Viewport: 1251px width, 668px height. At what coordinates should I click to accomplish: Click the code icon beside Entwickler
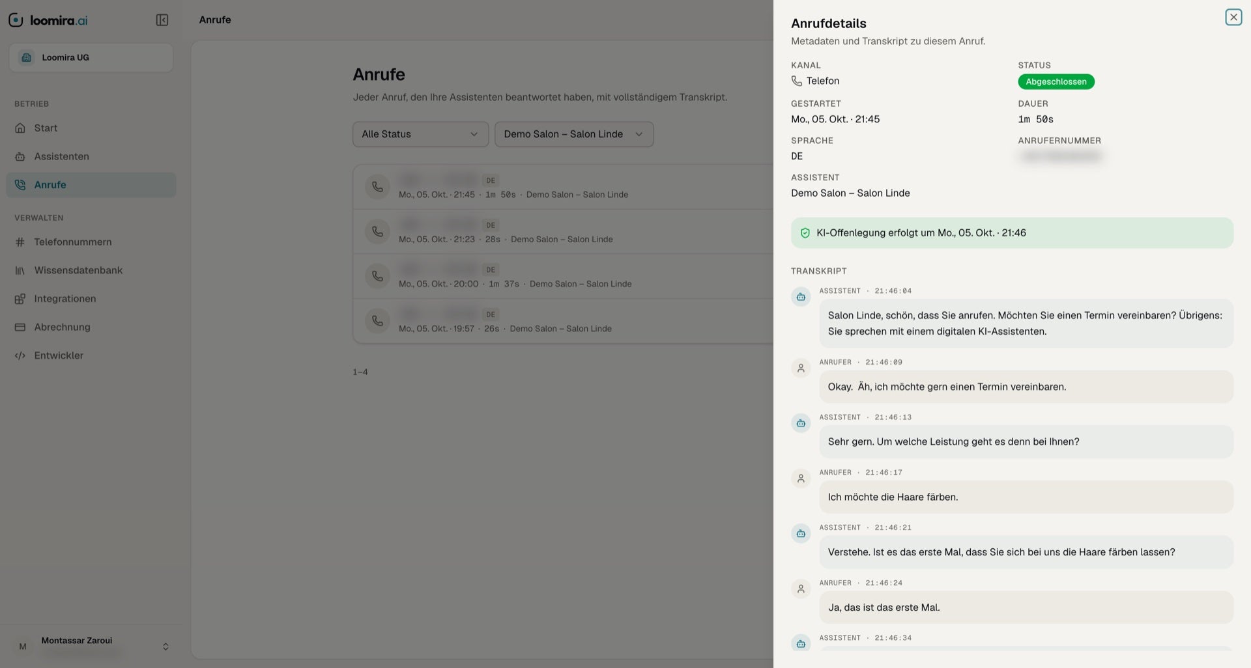pyautogui.click(x=20, y=355)
